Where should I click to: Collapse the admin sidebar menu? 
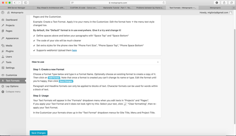pyautogui.click(x=13, y=92)
